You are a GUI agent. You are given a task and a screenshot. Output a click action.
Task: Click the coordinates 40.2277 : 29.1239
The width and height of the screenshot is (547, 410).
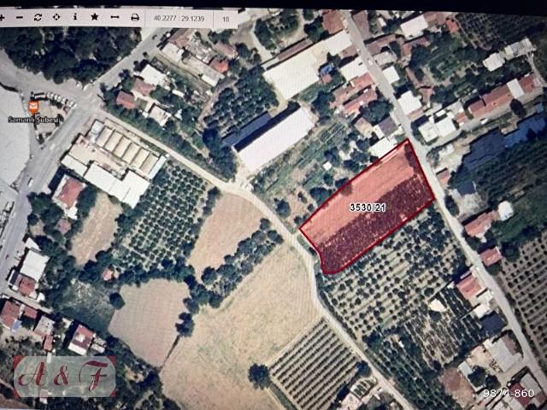(179, 18)
